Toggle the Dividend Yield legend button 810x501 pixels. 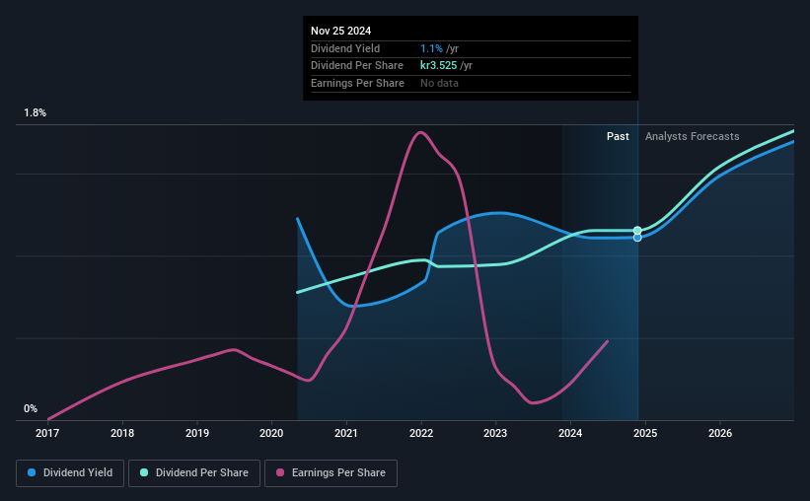coord(70,473)
